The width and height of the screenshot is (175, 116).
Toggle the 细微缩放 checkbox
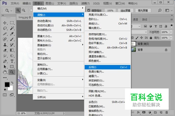[x=89, y=10]
